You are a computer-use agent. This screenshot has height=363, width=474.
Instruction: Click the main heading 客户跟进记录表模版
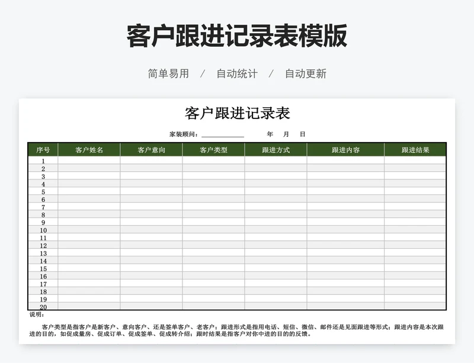click(236, 36)
